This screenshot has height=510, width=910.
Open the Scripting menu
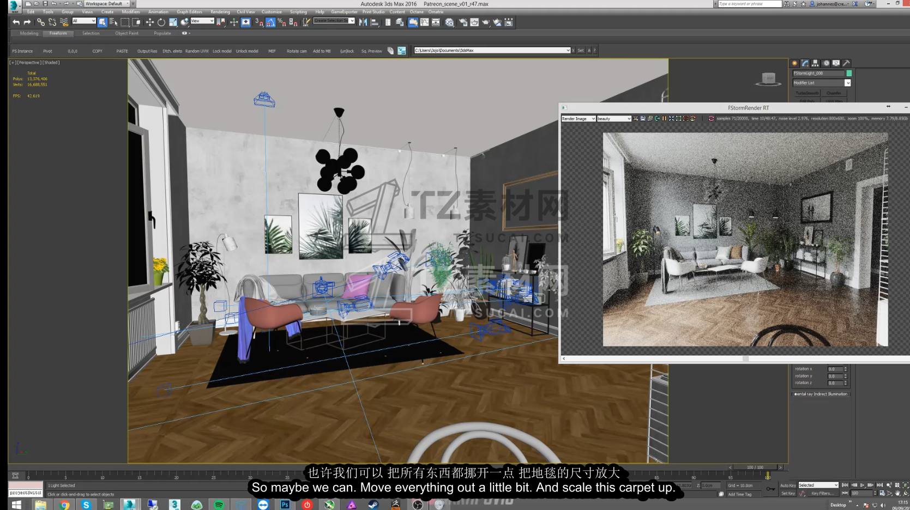298,11
